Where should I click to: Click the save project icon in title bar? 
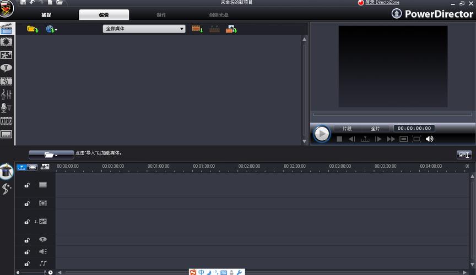pos(23,2)
